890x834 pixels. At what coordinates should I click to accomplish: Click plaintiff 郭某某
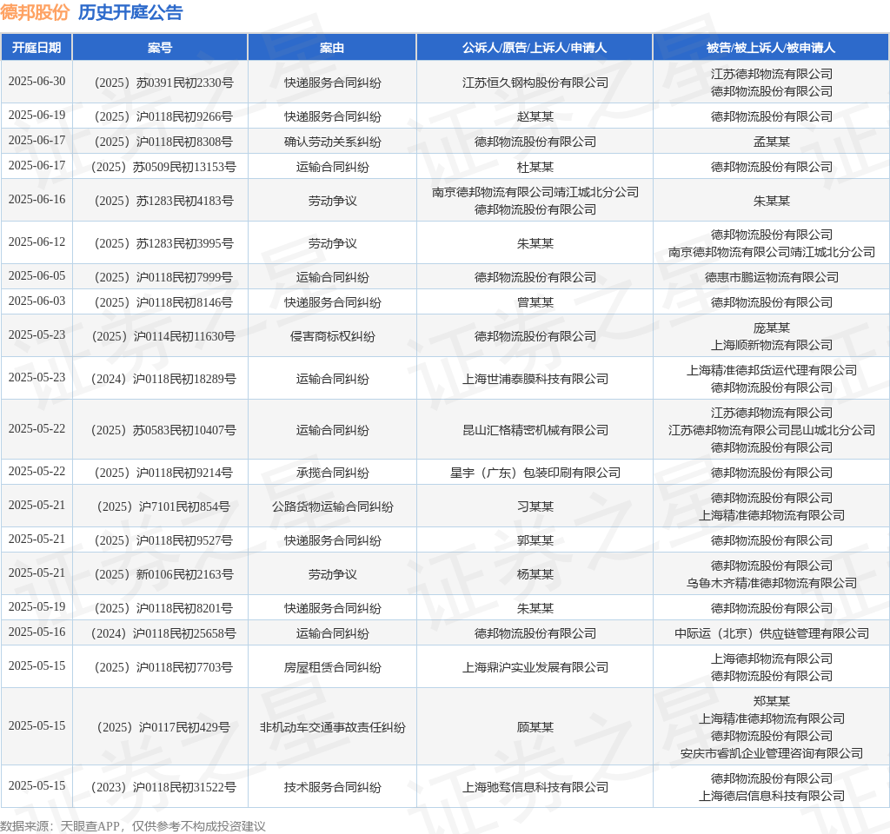pyautogui.click(x=535, y=540)
